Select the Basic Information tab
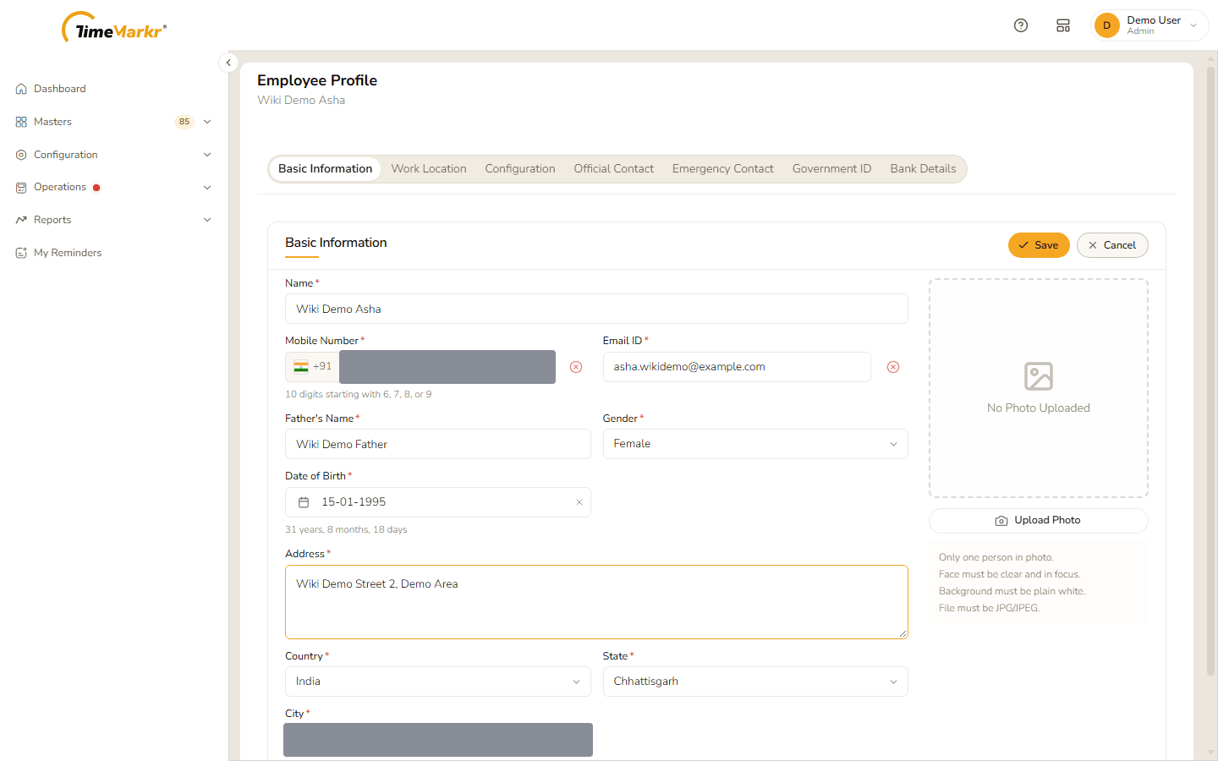Screen dimensions: 1218x761 tap(325, 169)
